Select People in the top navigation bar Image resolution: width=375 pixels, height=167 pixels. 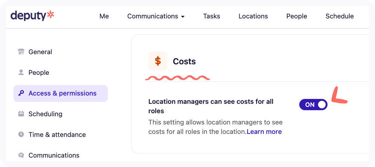tap(297, 16)
